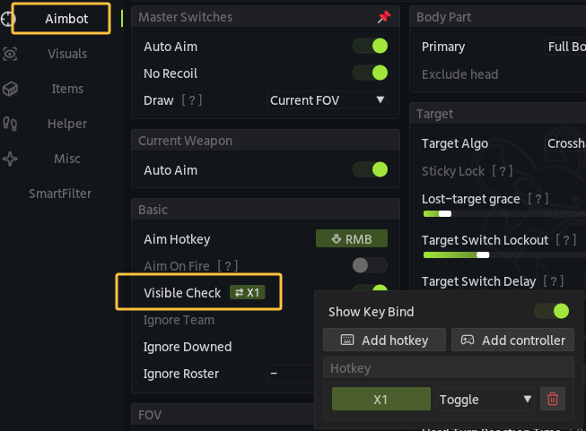Click the Aimbot crosshair sidebar icon
Viewport: 586px width, 431px height.
[7, 19]
